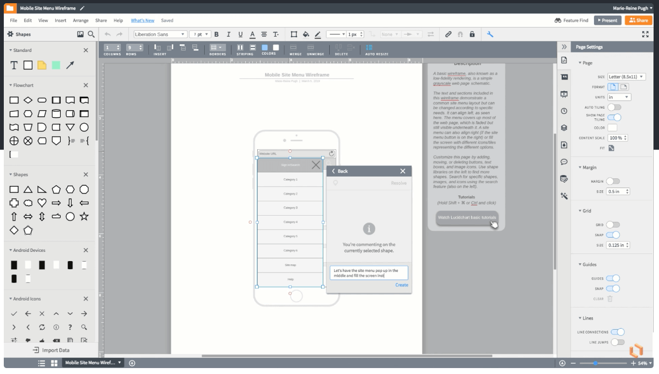The image size is (659, 374).
Task: Disable the Show Page Tiling toggle
Action: pyautogui.click(x=614, y=116)
